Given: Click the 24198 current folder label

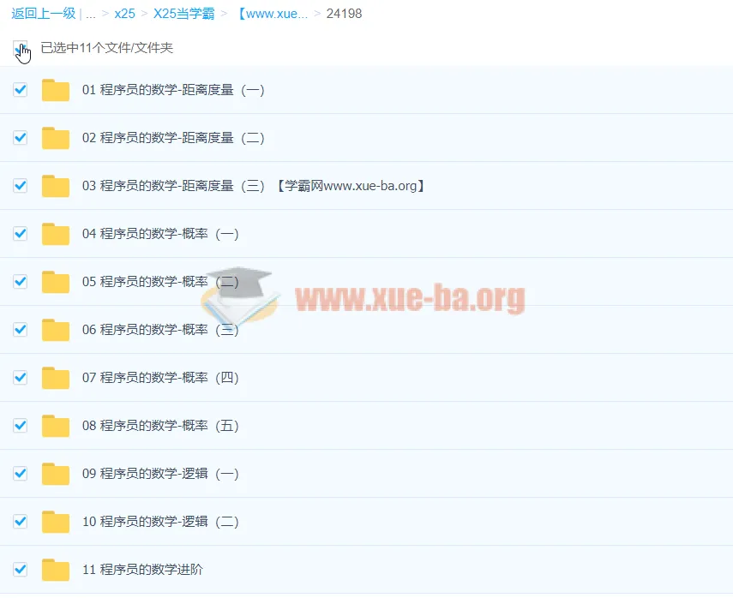Looking at the screenshot, I should [345, 14].
